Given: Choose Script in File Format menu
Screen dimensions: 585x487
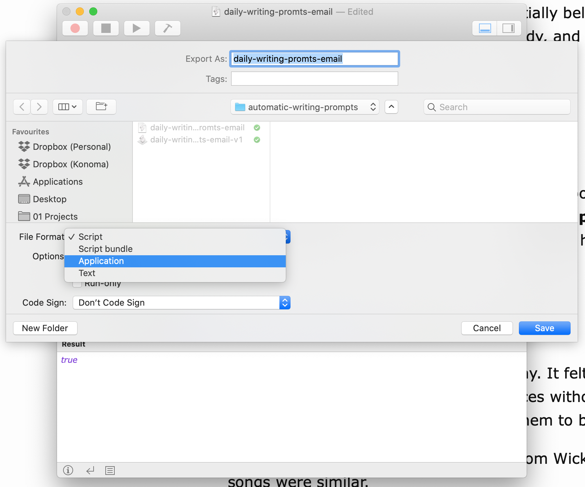Looking at the screenshot, I should pyautogui.click(x=175, y=237).
